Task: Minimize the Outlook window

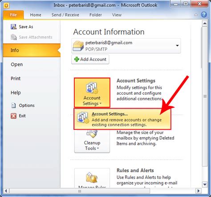Action: (176, 4)
